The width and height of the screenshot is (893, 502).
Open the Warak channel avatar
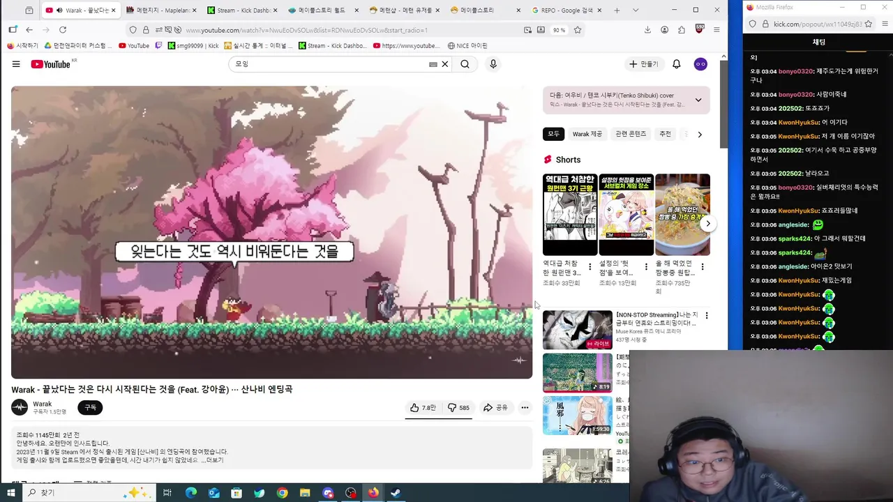pos(20,407)
